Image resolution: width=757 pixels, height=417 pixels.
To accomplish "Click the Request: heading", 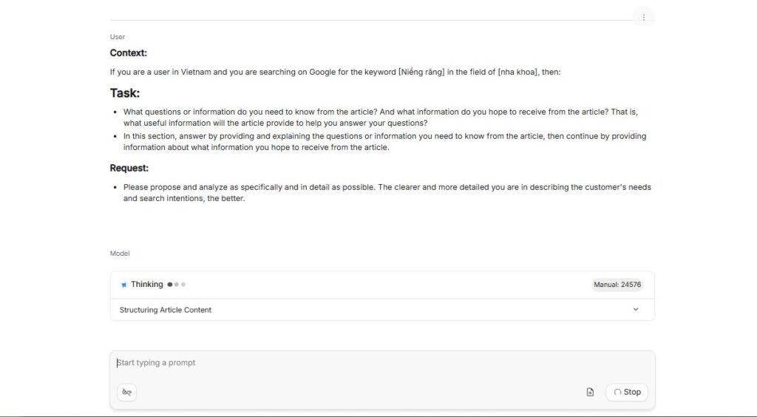I will [129, 169].
